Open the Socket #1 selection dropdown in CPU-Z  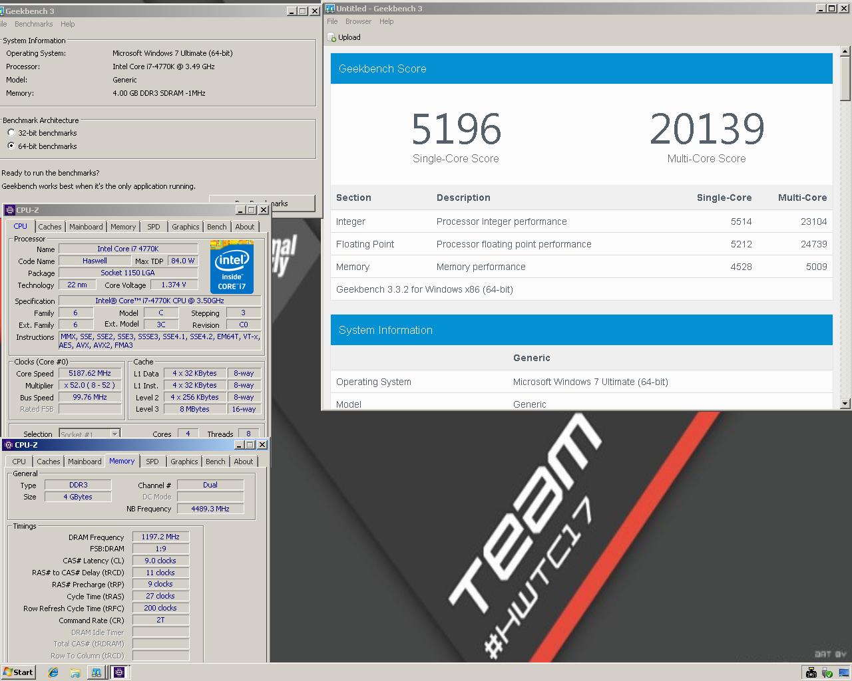click(x=114, y=434)
